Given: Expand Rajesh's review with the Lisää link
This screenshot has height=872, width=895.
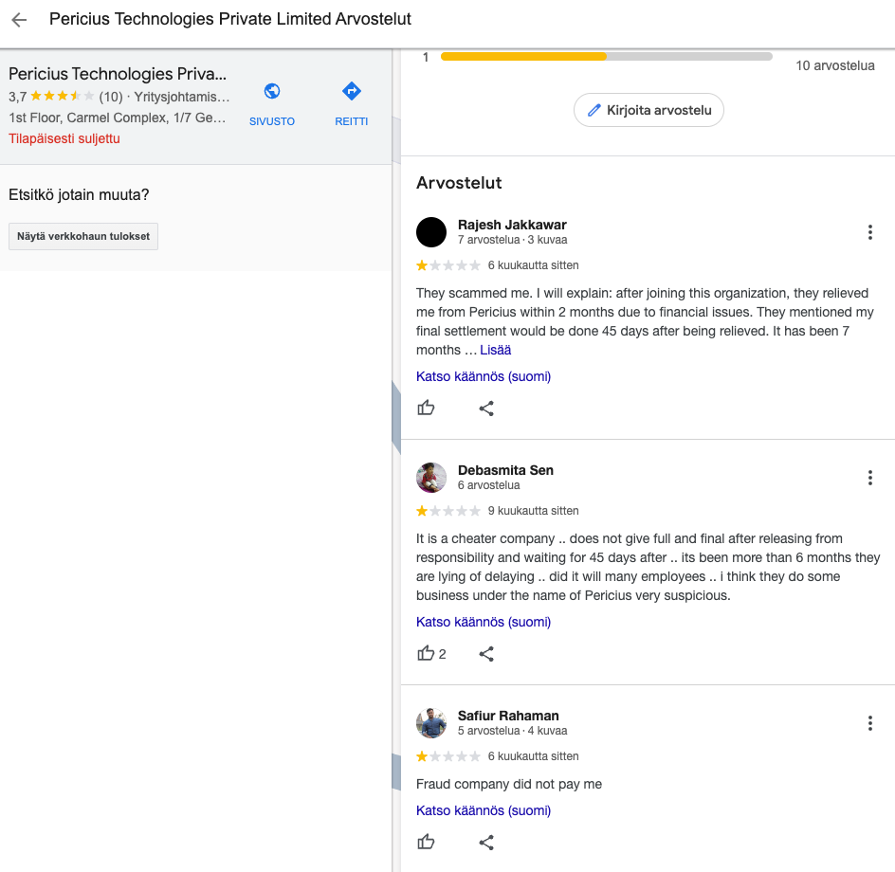Looking at the screenshot, I should tap(496, 350).
